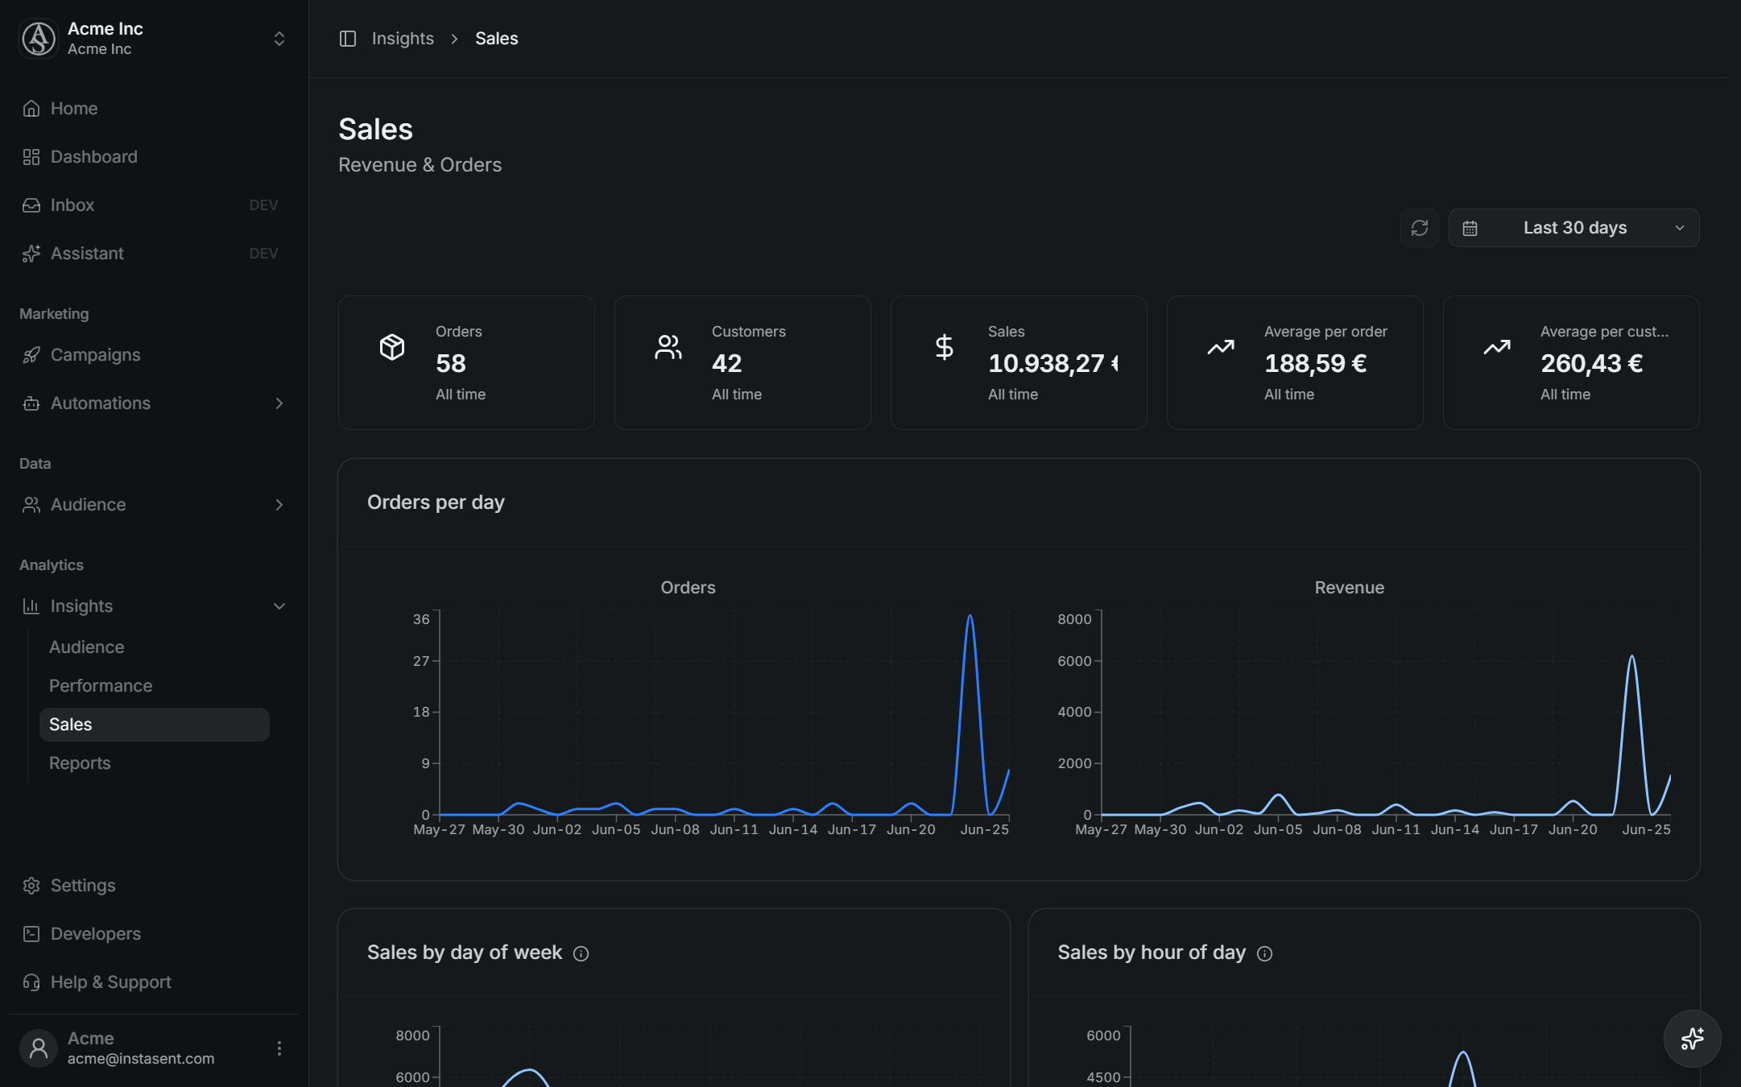Open Help & Support

[110, 982]
